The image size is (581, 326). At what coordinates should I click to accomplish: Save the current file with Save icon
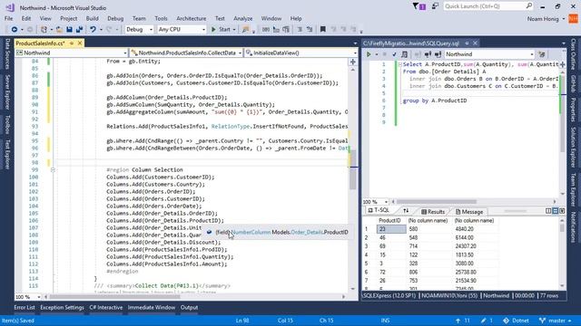pos(69,29)
